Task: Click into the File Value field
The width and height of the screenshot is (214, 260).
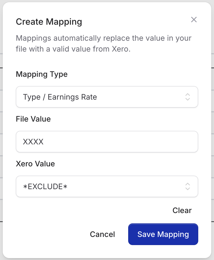Action: pos(107,142)
